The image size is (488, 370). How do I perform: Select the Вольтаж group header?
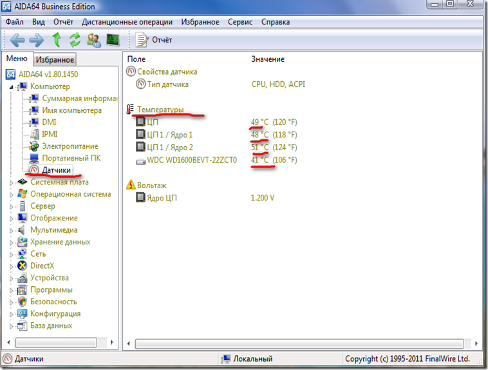[146, 185]
